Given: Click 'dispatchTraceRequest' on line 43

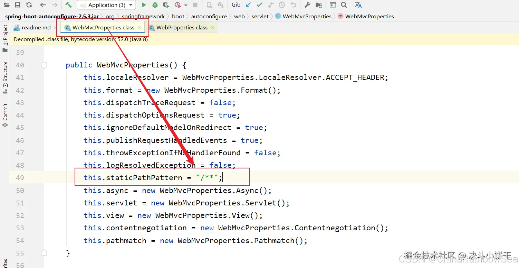Looking at the screenshot, I should pos(151,103).
